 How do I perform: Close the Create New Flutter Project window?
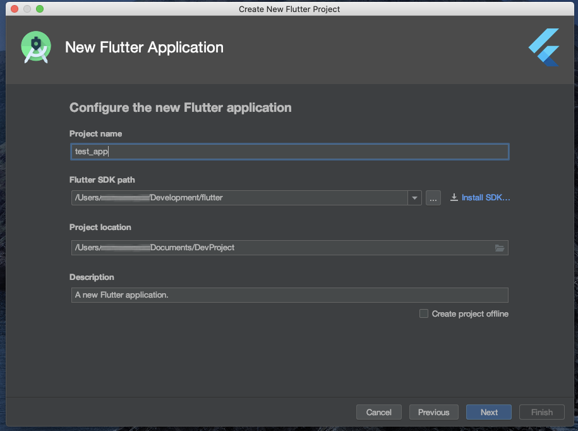[x=15, y=9]
